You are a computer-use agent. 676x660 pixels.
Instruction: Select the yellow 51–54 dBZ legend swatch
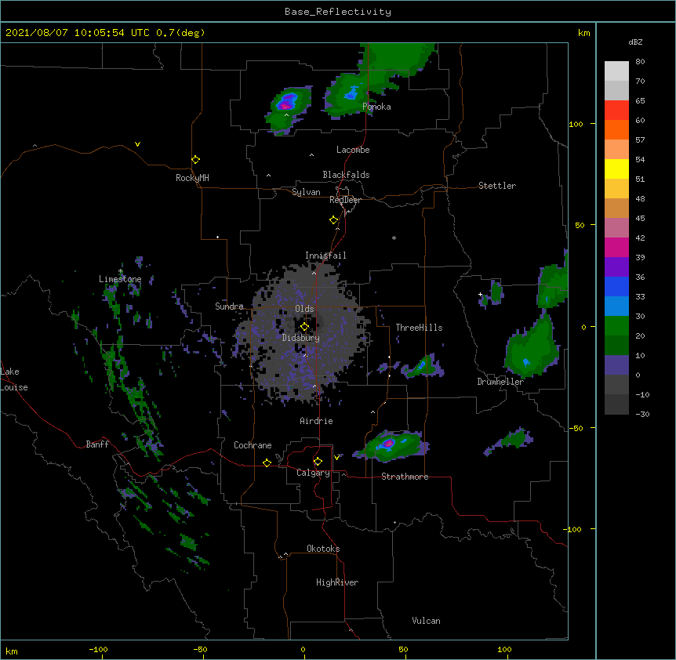[616, 169]
